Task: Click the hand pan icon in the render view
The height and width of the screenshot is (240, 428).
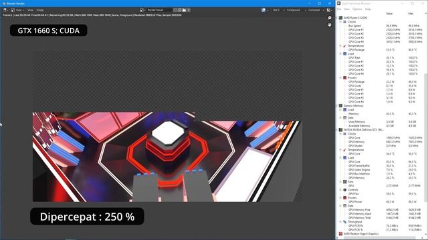Action: 330,25
